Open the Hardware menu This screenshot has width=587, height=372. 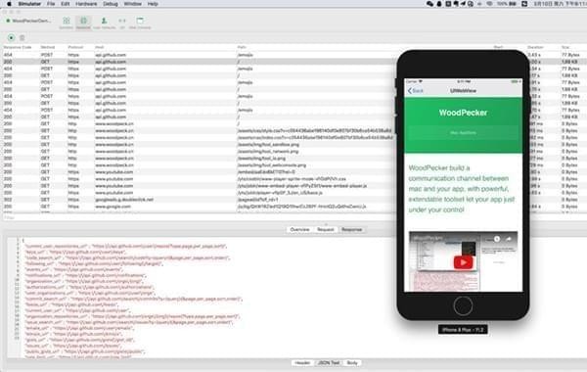click(86, 4)
